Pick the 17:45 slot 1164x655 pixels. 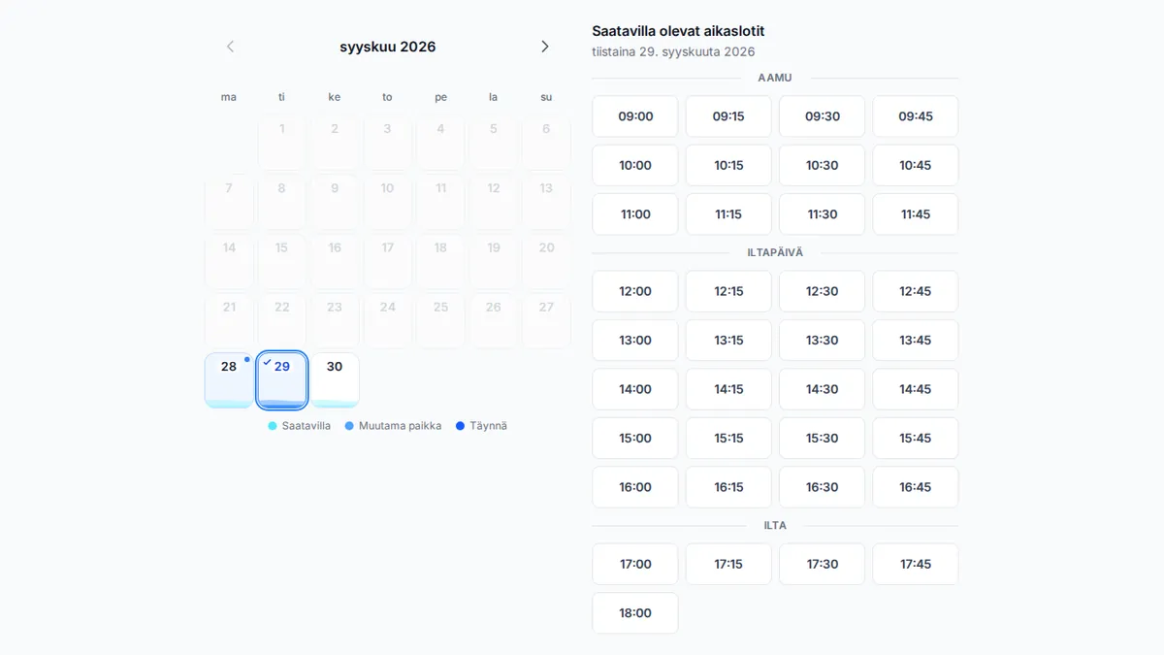click(x=916, y=564)
